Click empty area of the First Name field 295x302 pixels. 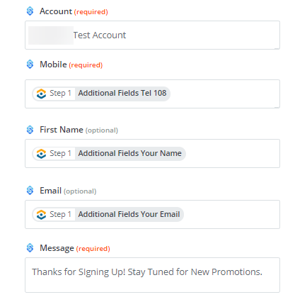point(232,154)
